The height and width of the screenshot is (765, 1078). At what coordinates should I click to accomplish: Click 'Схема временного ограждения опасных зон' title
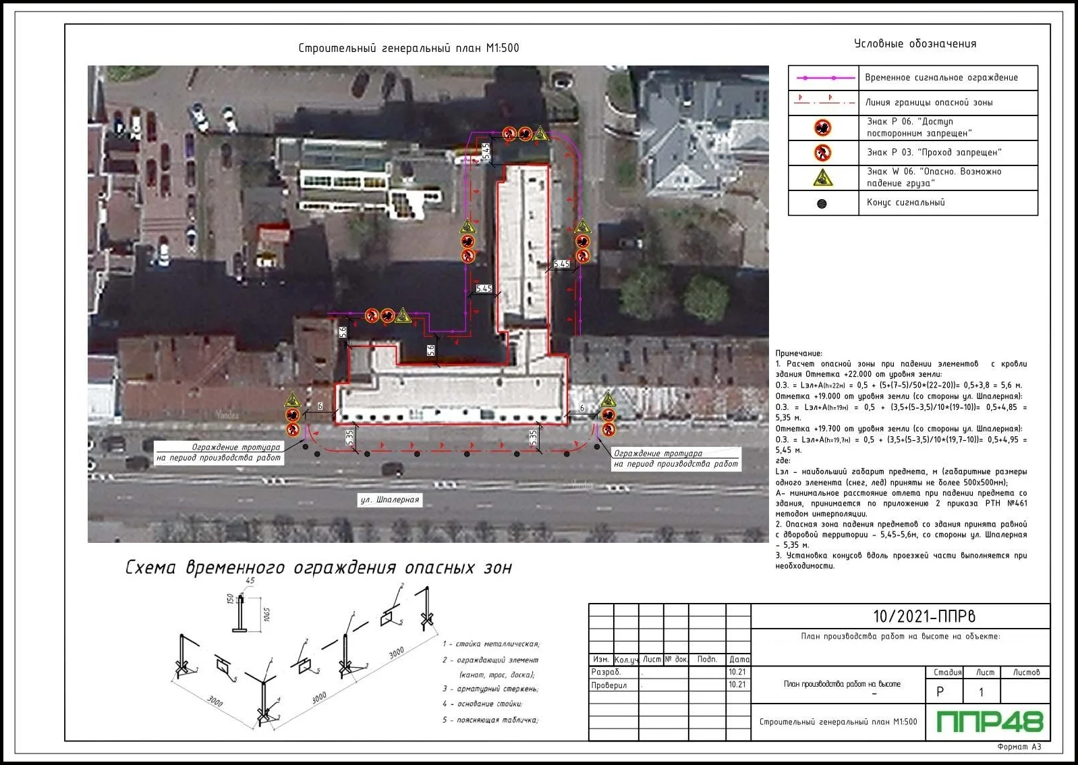318,568
